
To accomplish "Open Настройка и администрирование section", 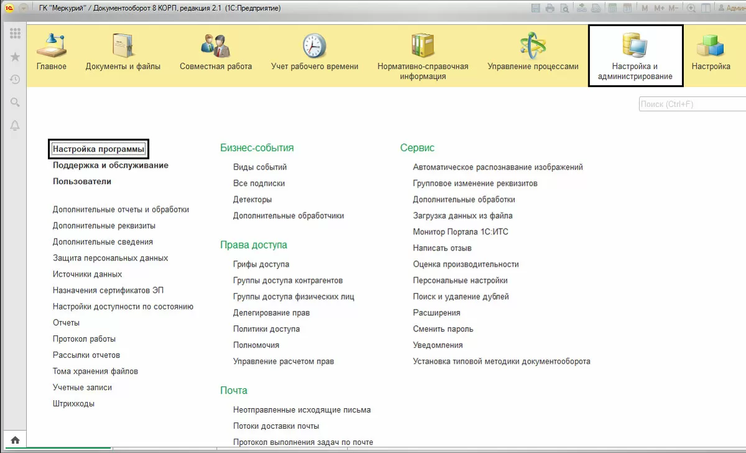I will 635,56.
